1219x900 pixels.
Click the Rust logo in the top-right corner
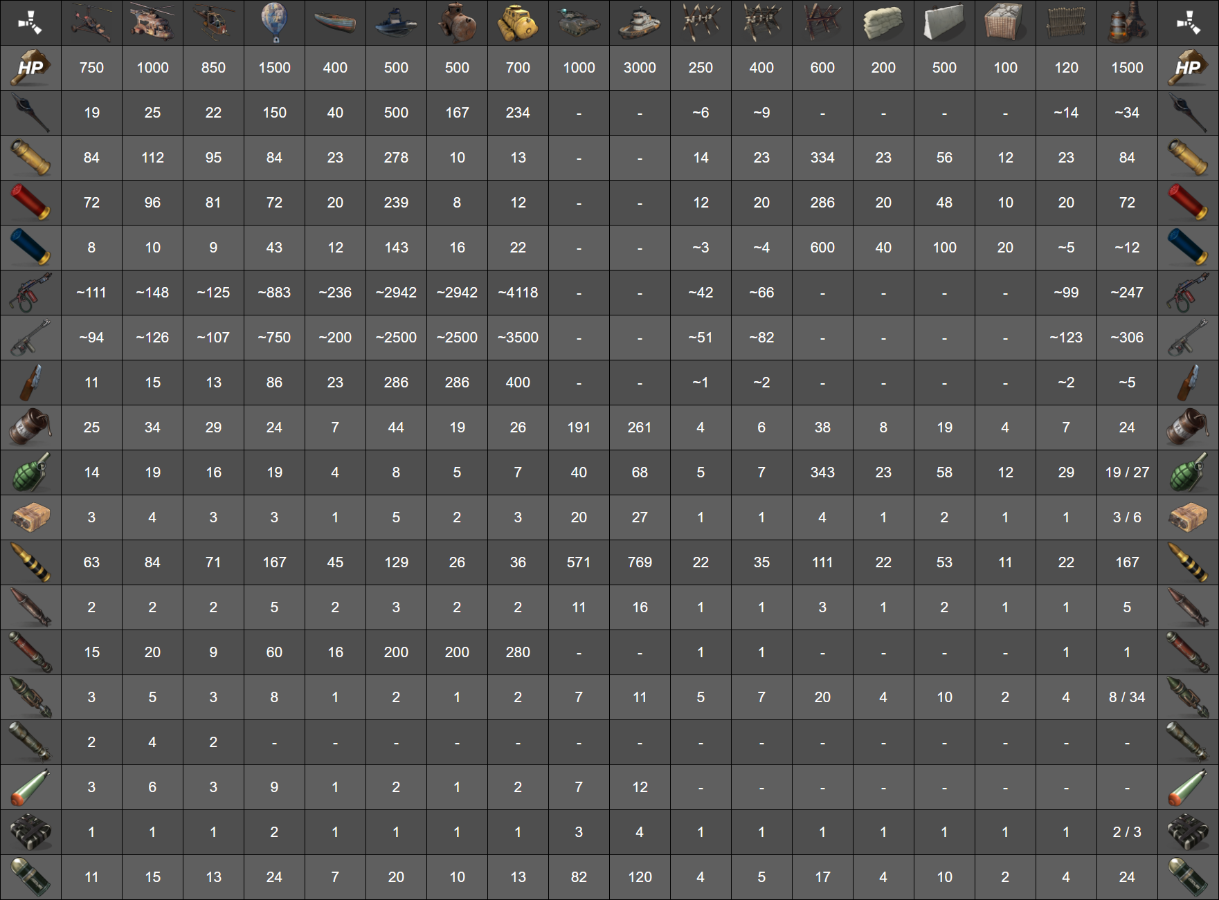(1188, 22)
